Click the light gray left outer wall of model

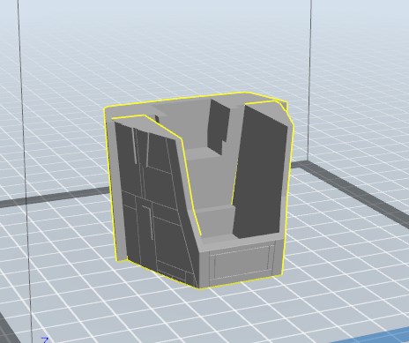[115, 188]
